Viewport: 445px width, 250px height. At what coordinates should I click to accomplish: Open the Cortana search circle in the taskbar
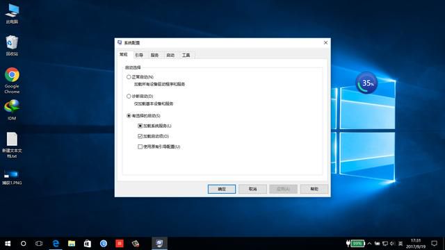[x=23, y=244]
